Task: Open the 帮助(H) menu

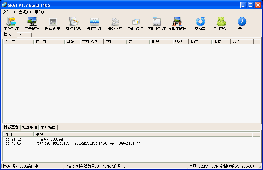Action: 41,12
